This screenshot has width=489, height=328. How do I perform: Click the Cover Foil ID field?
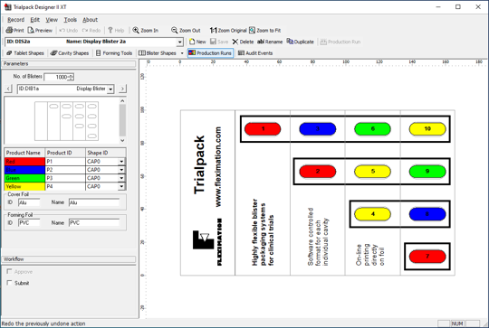[29, 202]
